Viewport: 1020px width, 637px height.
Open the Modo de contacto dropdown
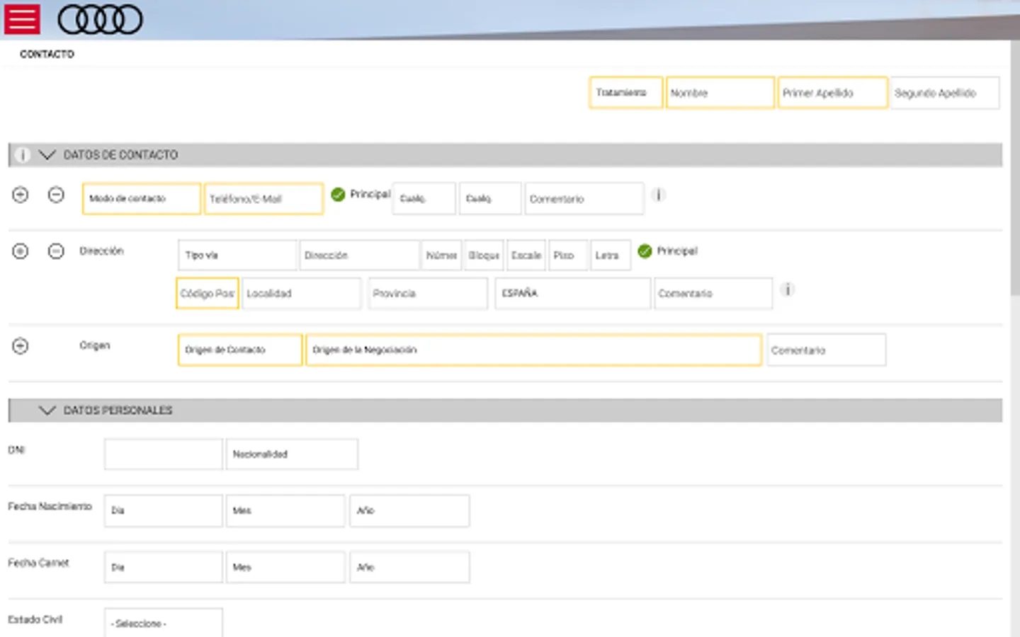pos(141,199)
